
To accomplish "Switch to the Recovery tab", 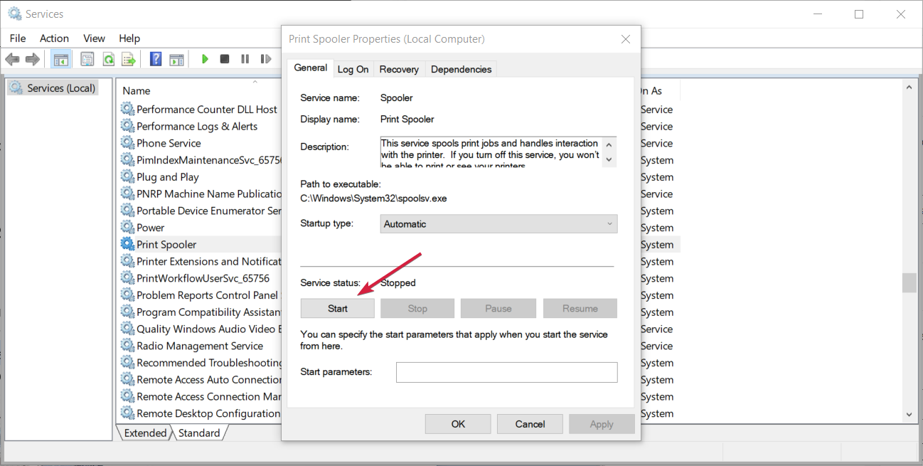I will click(399, 69).
